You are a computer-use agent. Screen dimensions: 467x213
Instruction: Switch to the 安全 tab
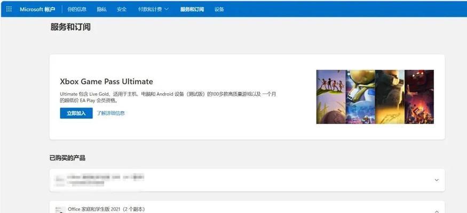tap(122, 9)
